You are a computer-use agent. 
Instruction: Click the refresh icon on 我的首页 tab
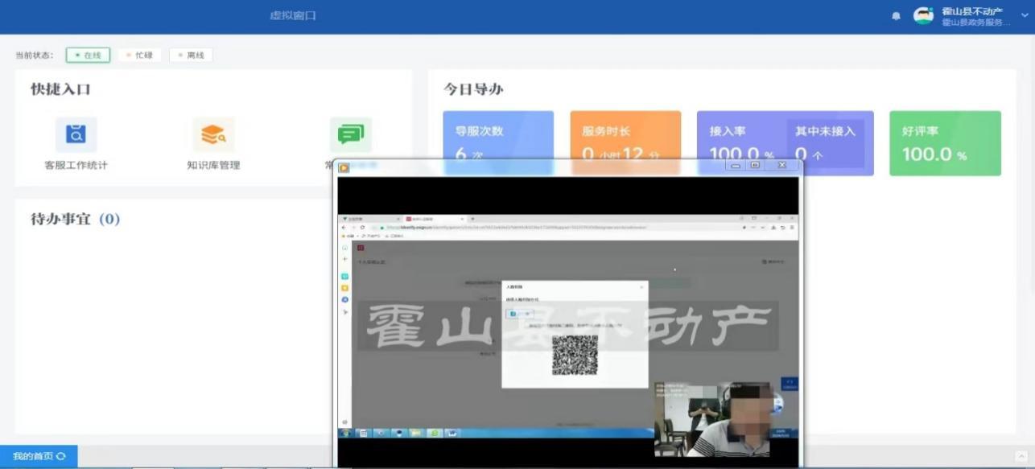pos(61,457)
